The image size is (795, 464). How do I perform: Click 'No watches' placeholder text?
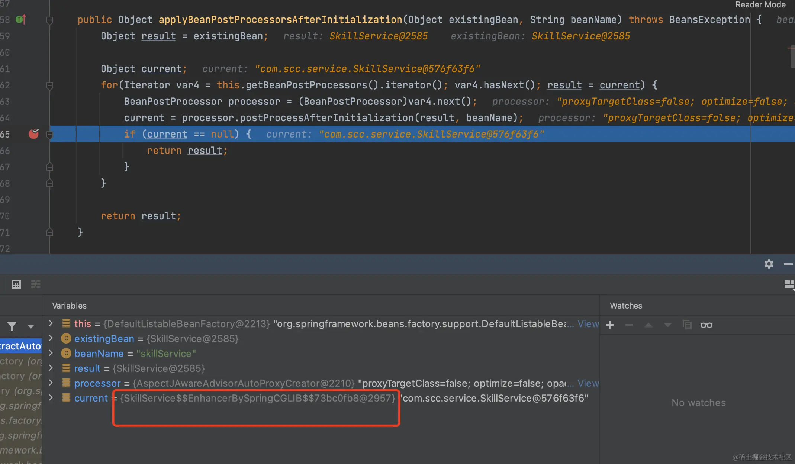(x=699, y=403)
